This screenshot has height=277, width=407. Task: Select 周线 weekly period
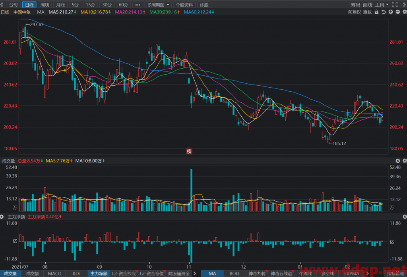[45, 5]
